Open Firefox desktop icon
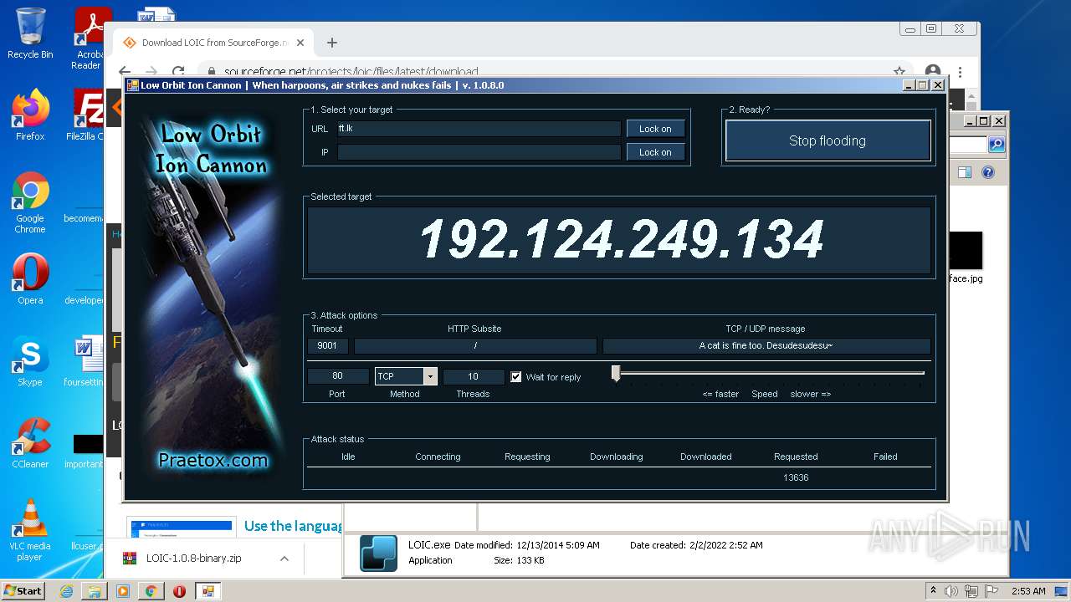Image resolution: width=1071 pixels, height=602 pixels. [30, 115]
